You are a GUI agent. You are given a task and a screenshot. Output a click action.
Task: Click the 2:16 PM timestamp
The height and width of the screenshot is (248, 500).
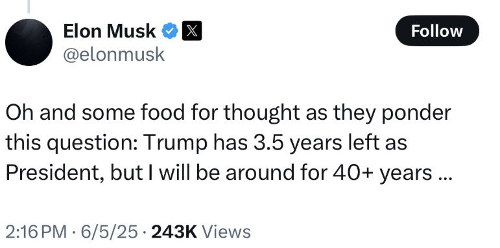click(36, 232)
